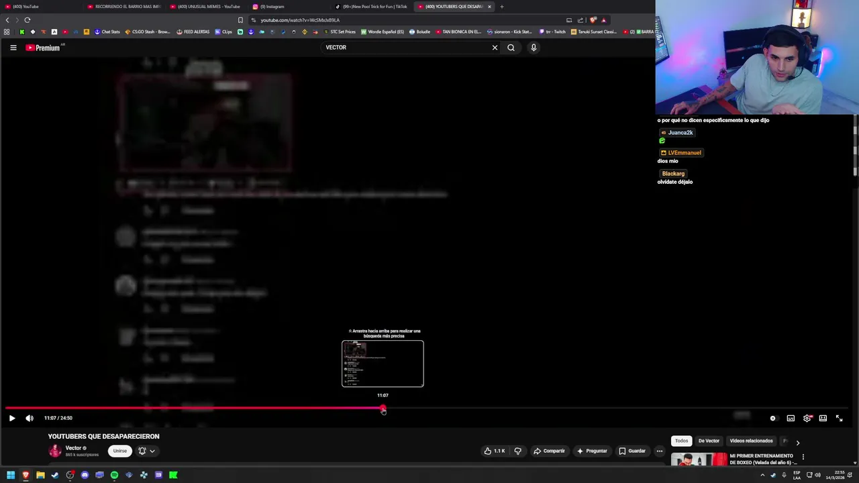Click chat username Juanca2k

pyautogui.click(x=680, y=133)
